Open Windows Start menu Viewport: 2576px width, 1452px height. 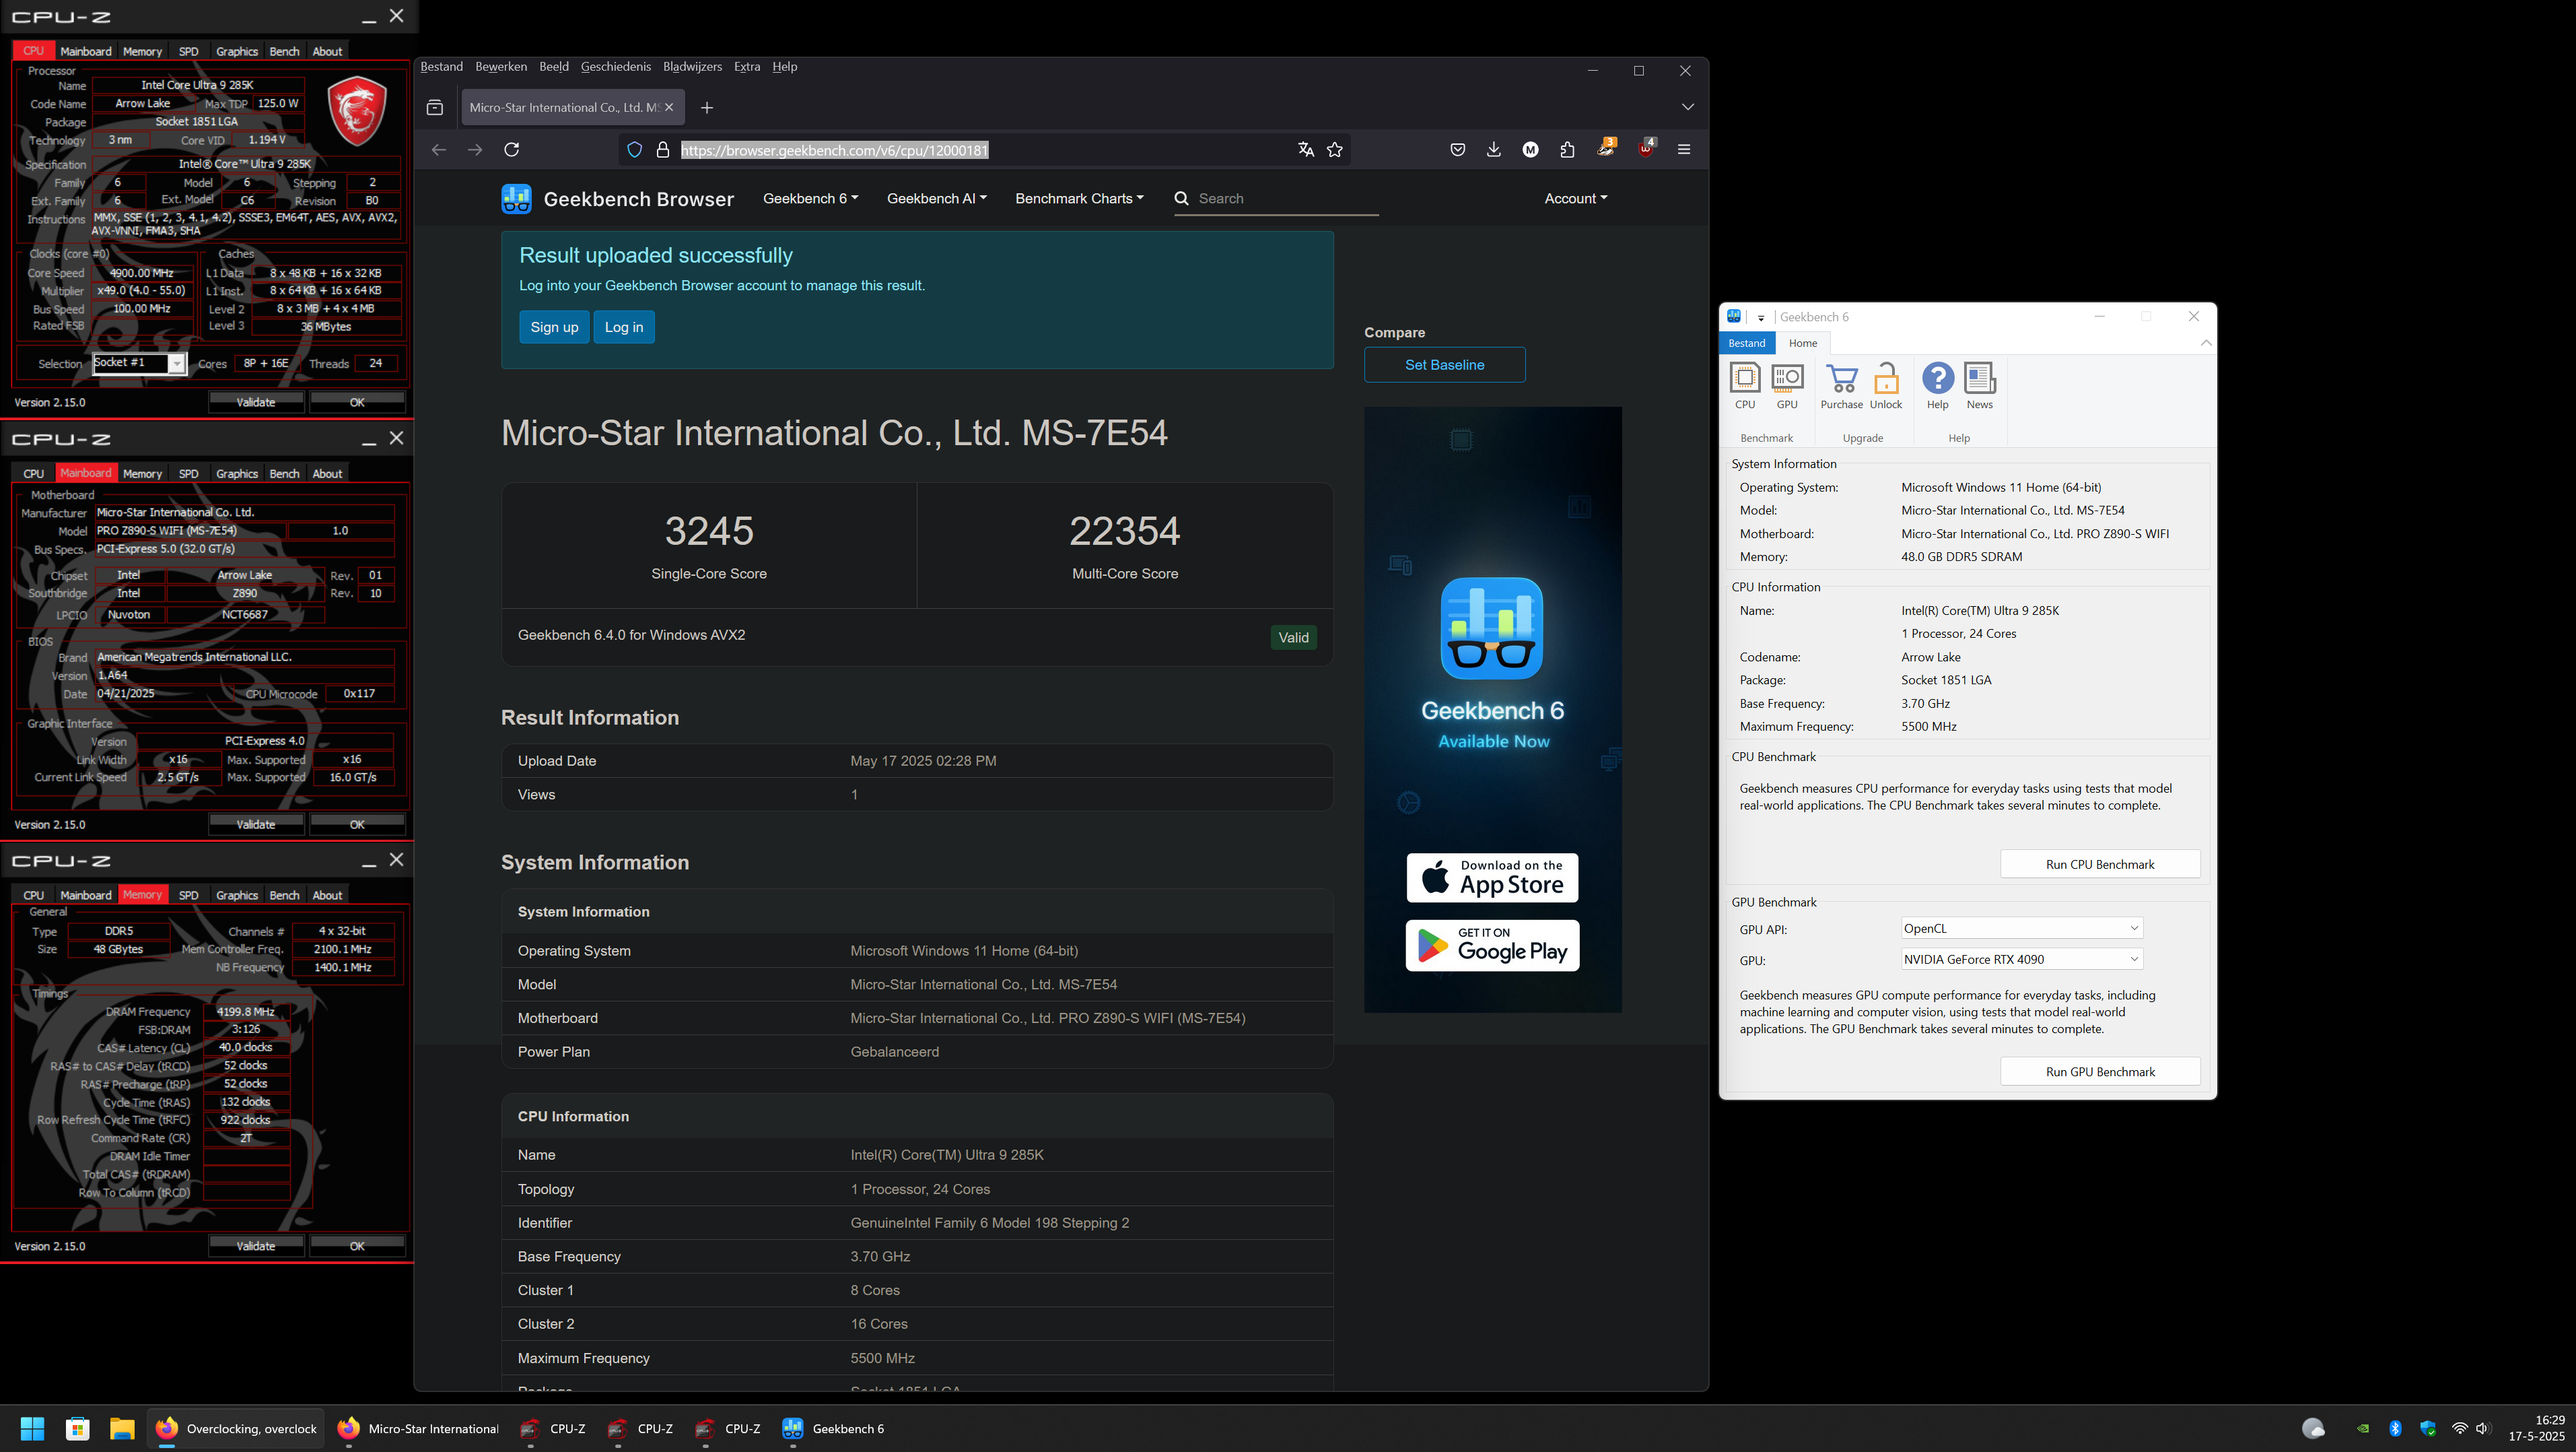pos(33,1429)
